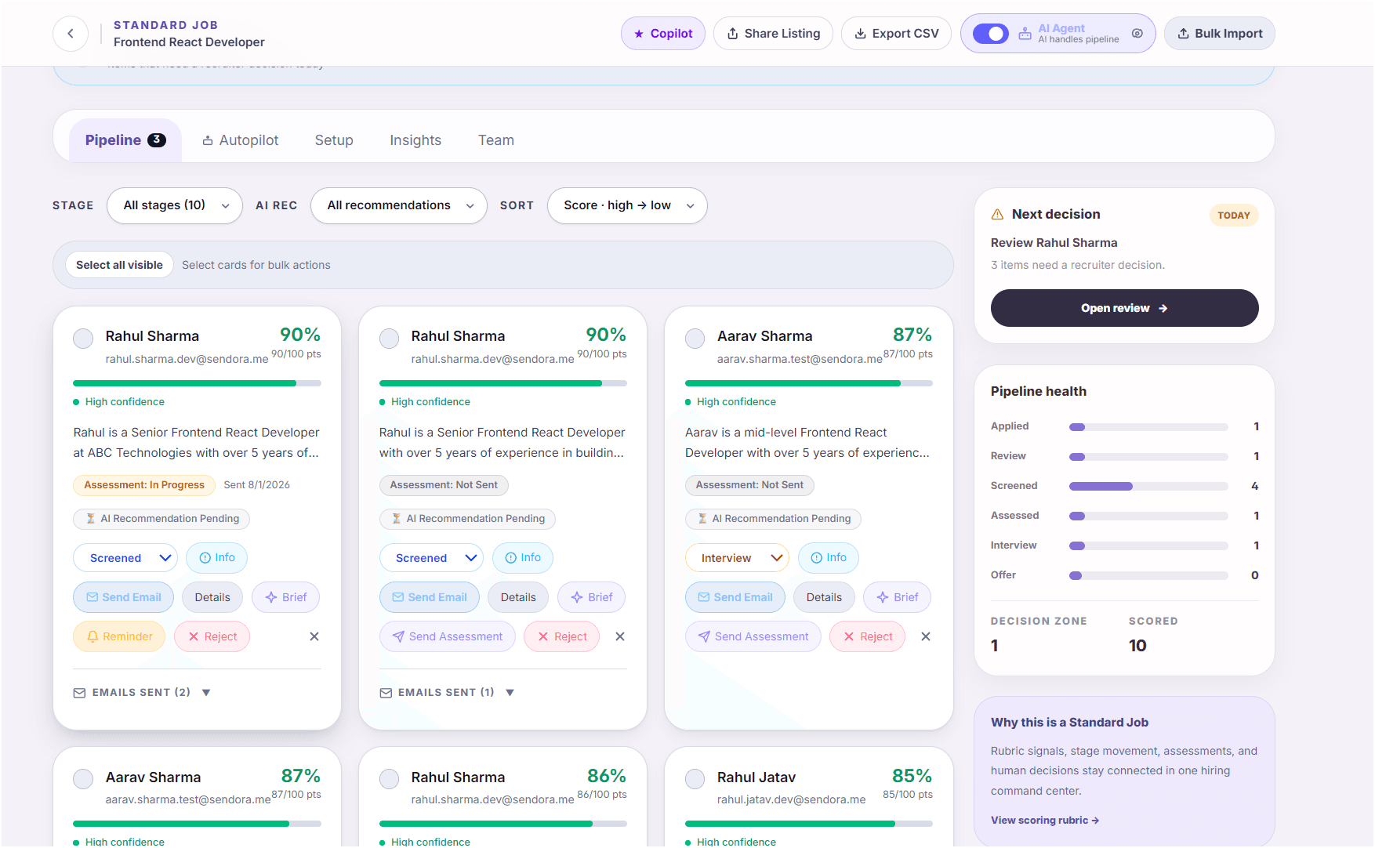Select first Rahul Sharma card with In Progress assessment
The image size is (1375, 848).
[x=83, y=339]
